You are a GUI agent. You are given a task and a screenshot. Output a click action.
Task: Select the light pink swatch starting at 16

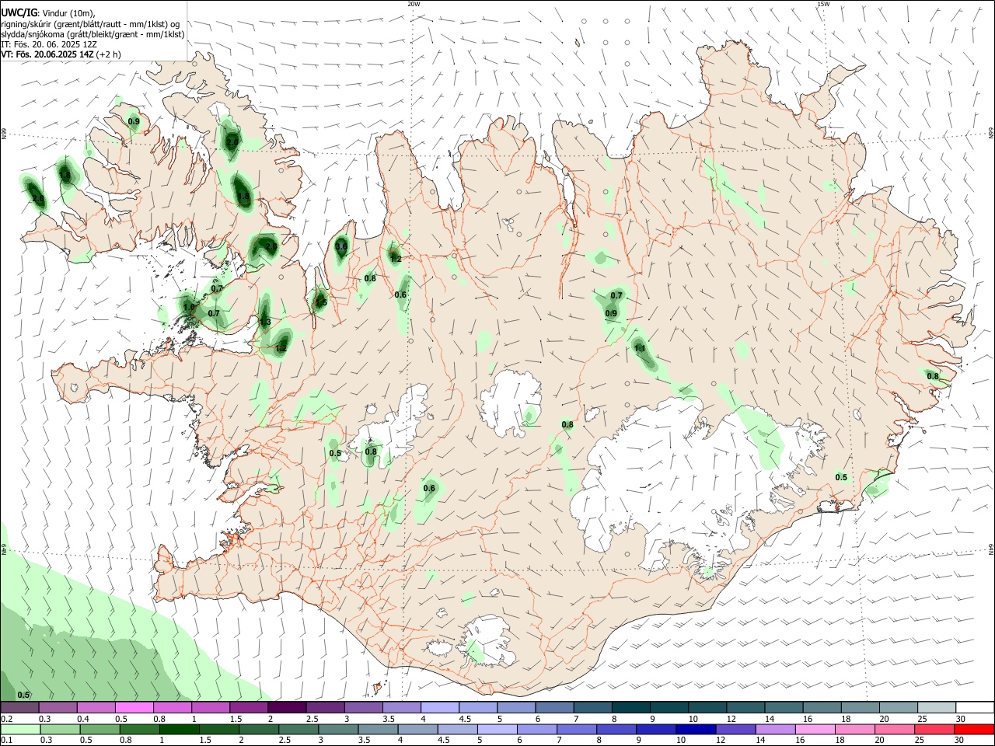(x=815, y=729)
